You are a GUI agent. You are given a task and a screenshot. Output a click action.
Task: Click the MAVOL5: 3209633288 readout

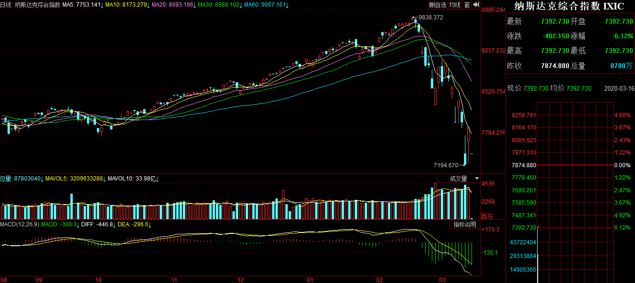(x=74, y=179)
